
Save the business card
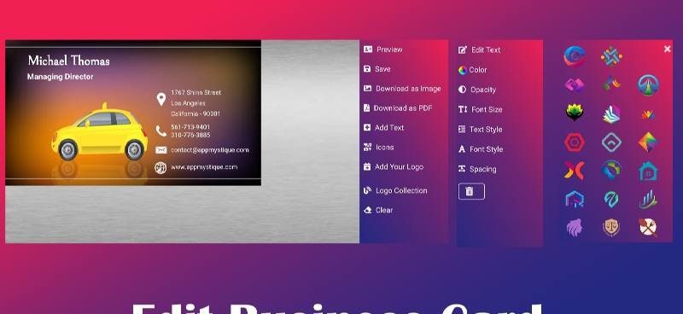377,69
